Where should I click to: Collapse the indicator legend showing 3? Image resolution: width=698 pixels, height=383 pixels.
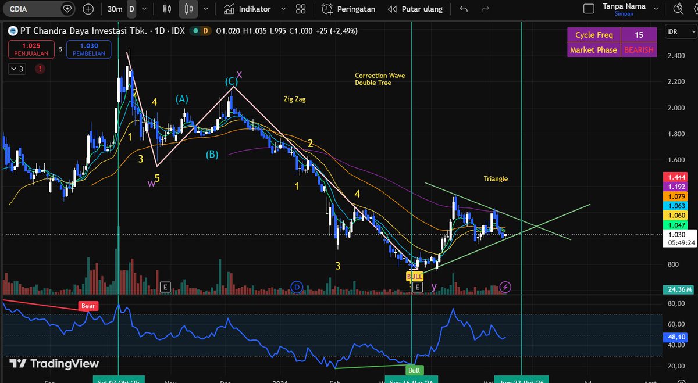(x=16, y=69)
